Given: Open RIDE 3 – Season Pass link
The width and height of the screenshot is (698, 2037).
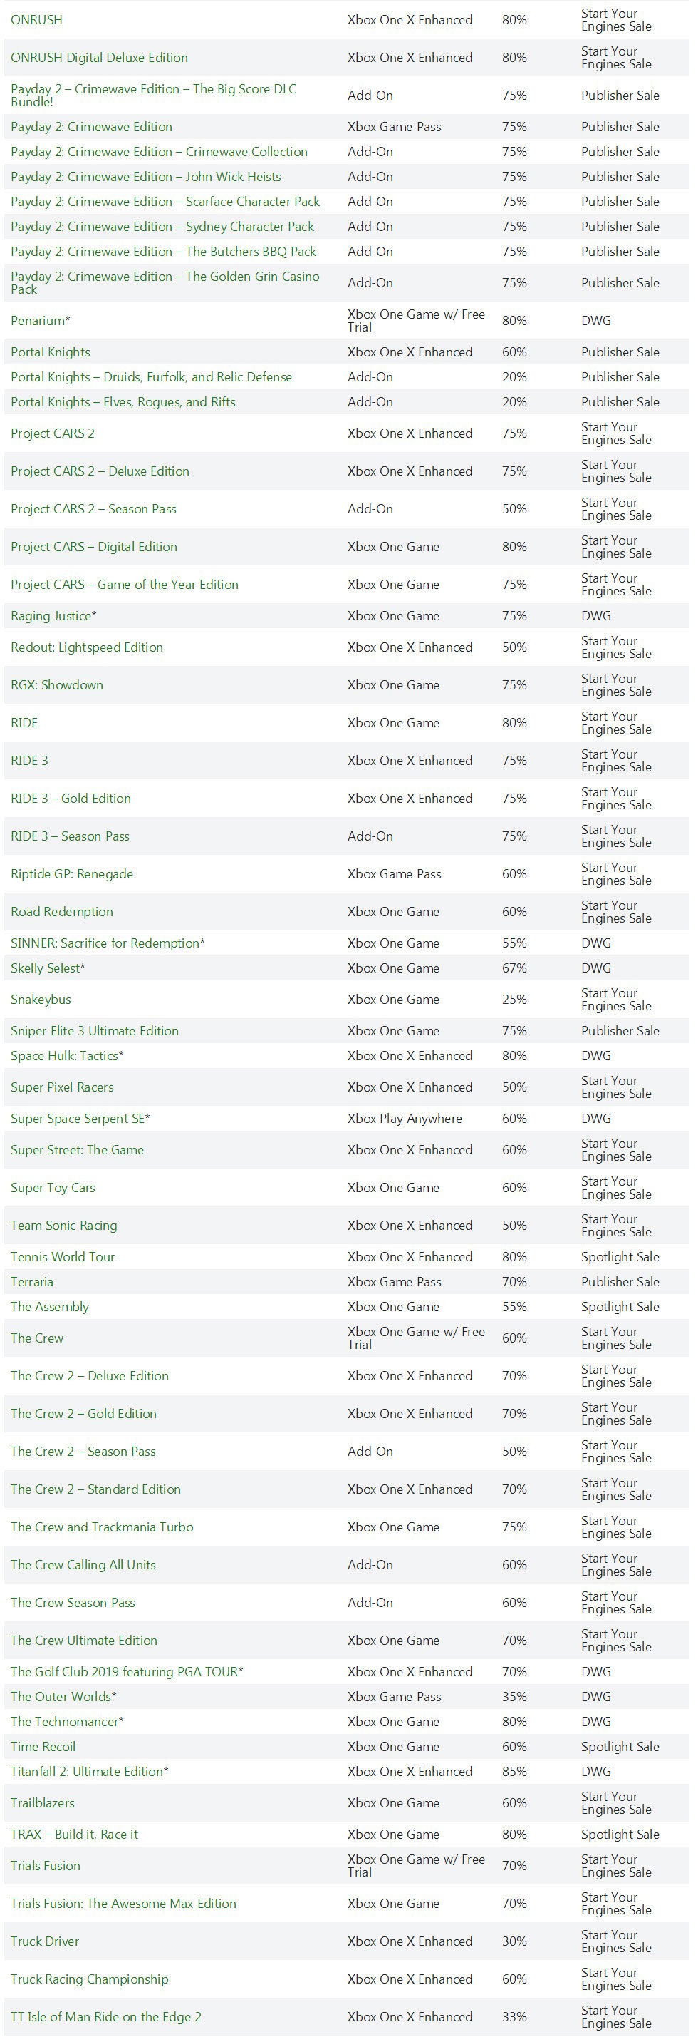Looking at the screenshot, I should 71,836.
